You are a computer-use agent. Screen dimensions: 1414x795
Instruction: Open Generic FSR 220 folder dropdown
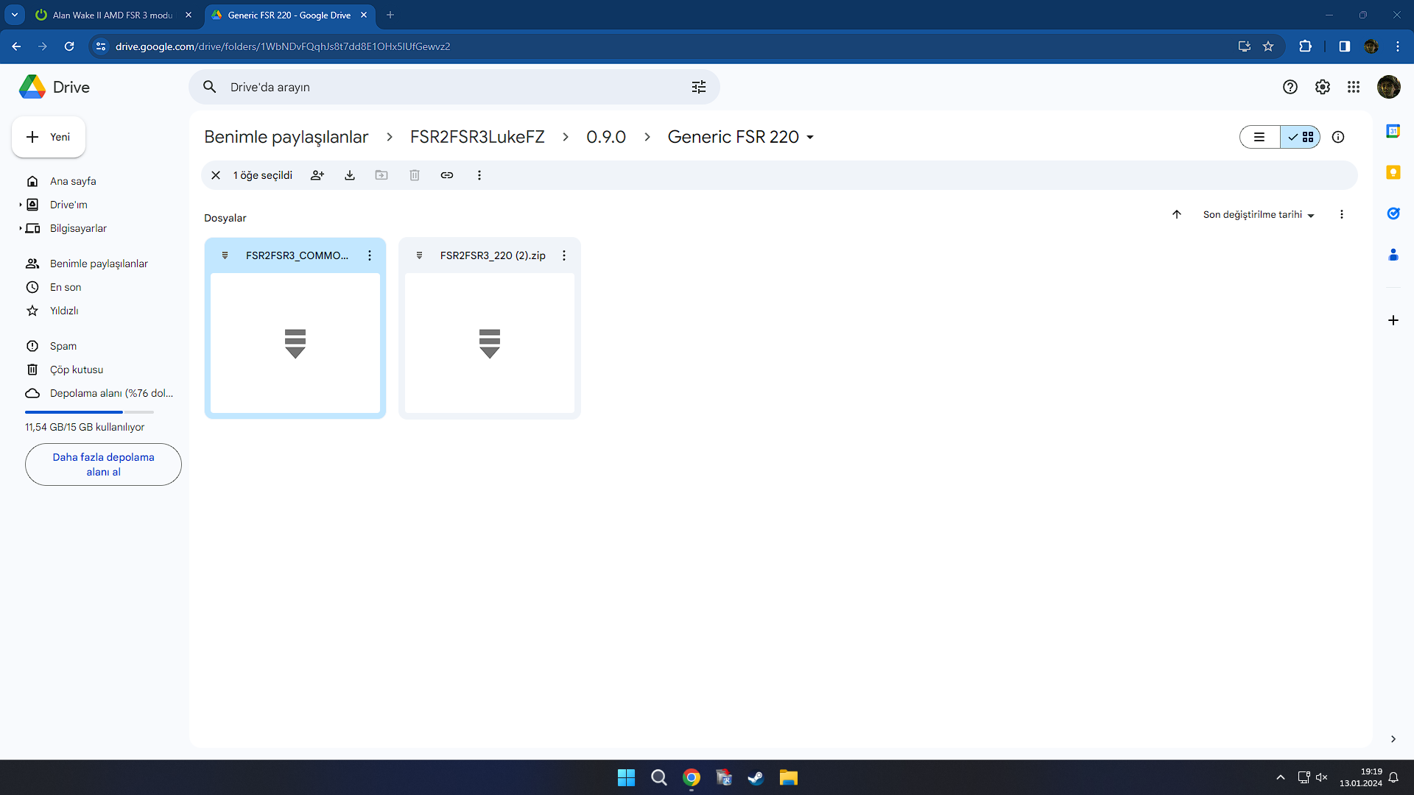(x=810, y=138)
